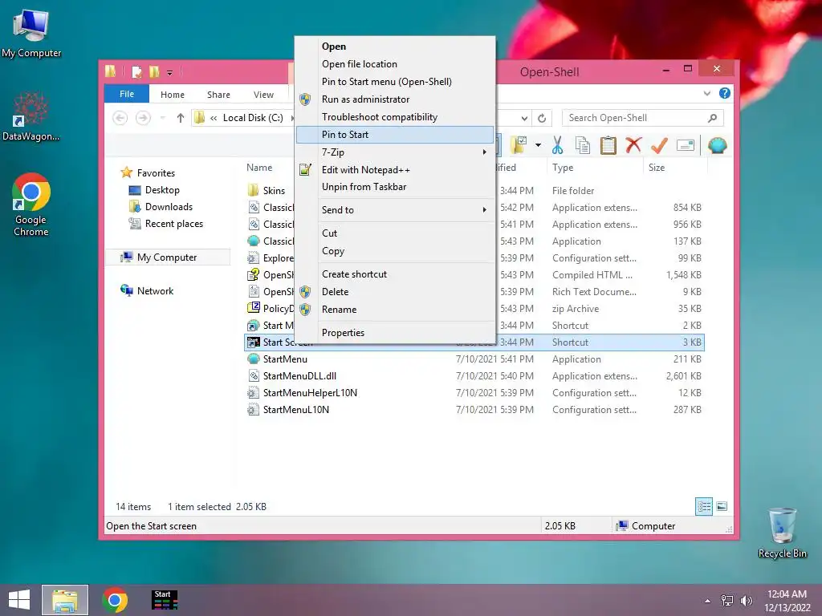Click the volume speaker tray icon
This screenshot has height=616, width=822.
(746, 601)
